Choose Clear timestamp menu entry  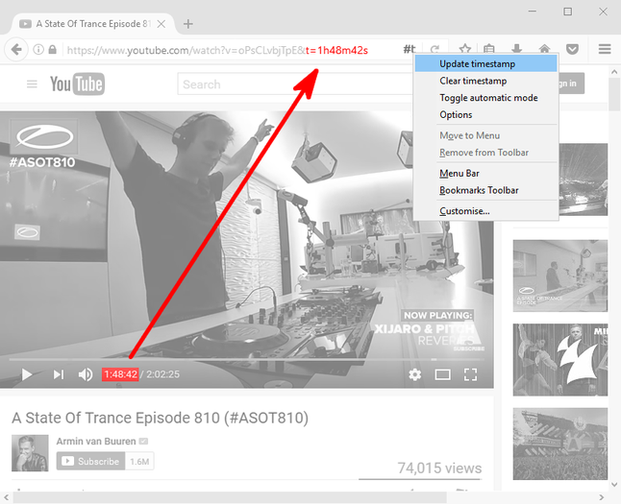coord(473,81)
